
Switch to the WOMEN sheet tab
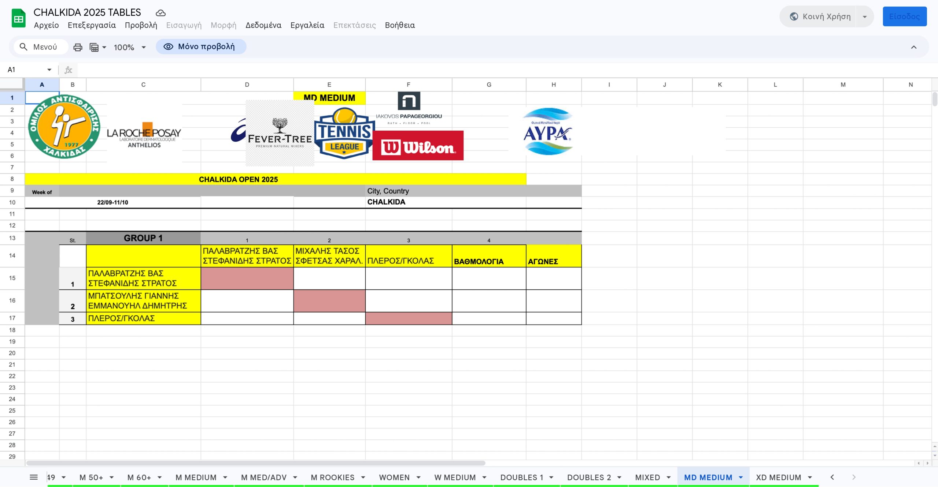394,477
